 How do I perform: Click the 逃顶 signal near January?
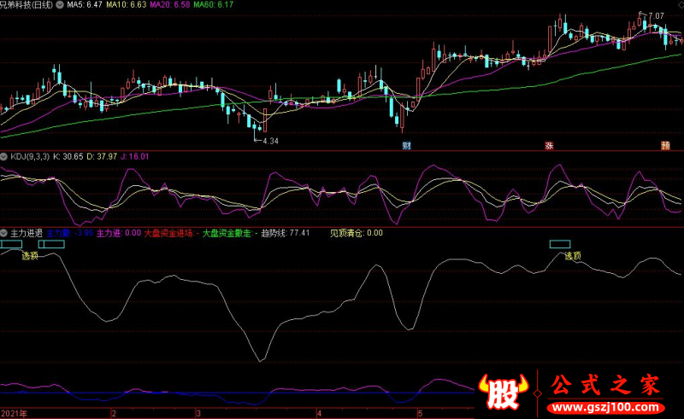(x=30, y=256)
